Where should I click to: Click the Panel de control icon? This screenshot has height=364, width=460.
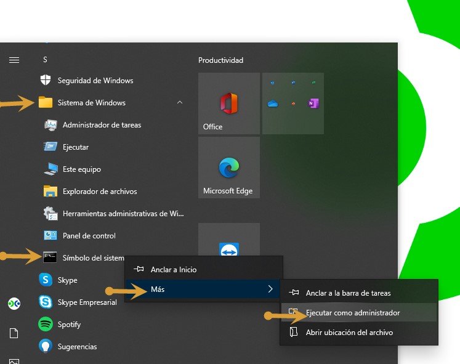(x=50, y=235)
